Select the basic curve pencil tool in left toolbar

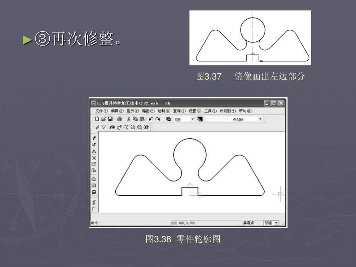click(x=94, y=138)
